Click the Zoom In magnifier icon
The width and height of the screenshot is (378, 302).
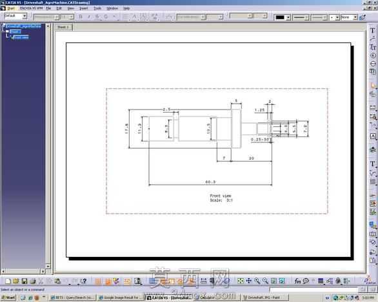tap(257, 281)
